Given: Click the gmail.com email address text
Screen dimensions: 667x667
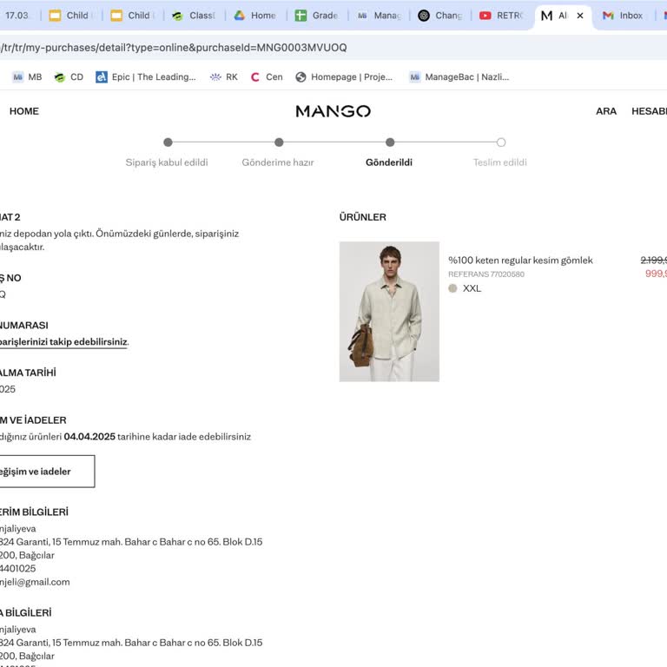Looking at the screenshot, I should pos(35,582).
